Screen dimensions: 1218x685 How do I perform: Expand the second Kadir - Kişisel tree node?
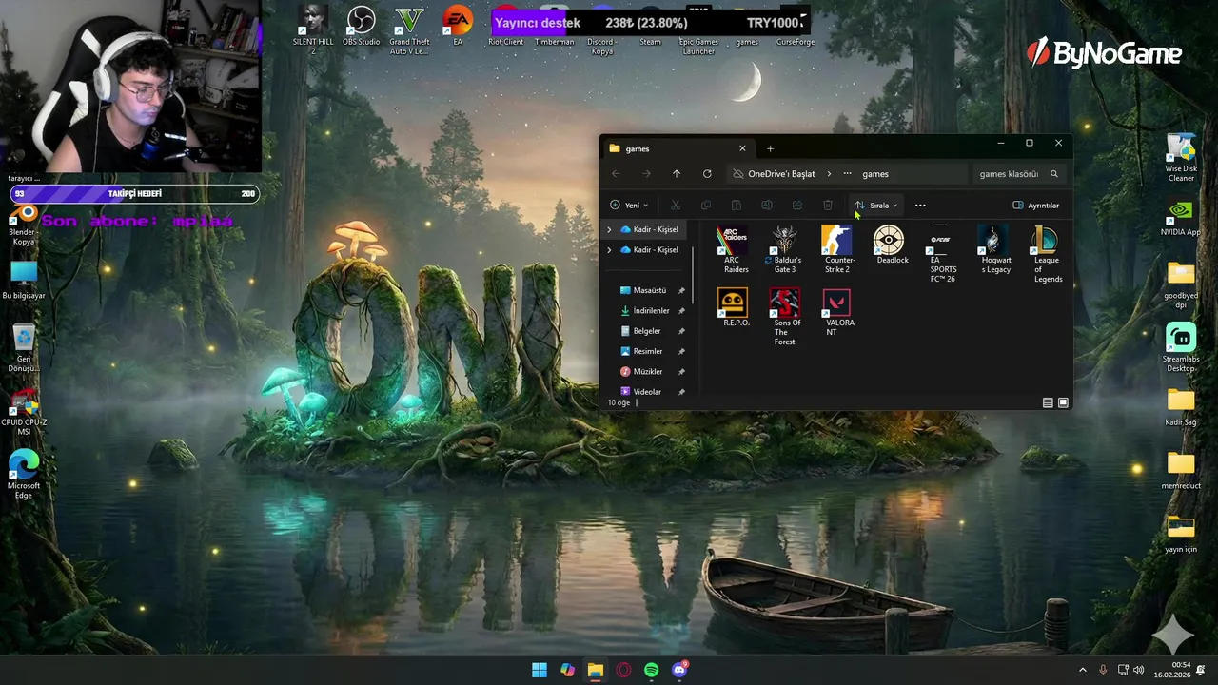click(609, 250)
